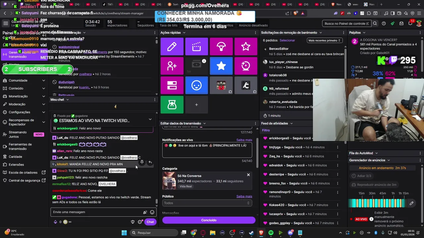Click the emote picker smiley in chat input
This screenshot has width=424, height=238.
(152, 212)
